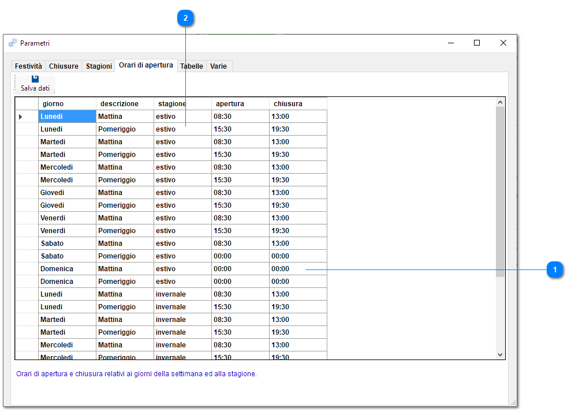Viewport: 575px width, 412px height.
Task: Sort by the giorno column header
Action: pyautogui.click(x=67, y=104)
